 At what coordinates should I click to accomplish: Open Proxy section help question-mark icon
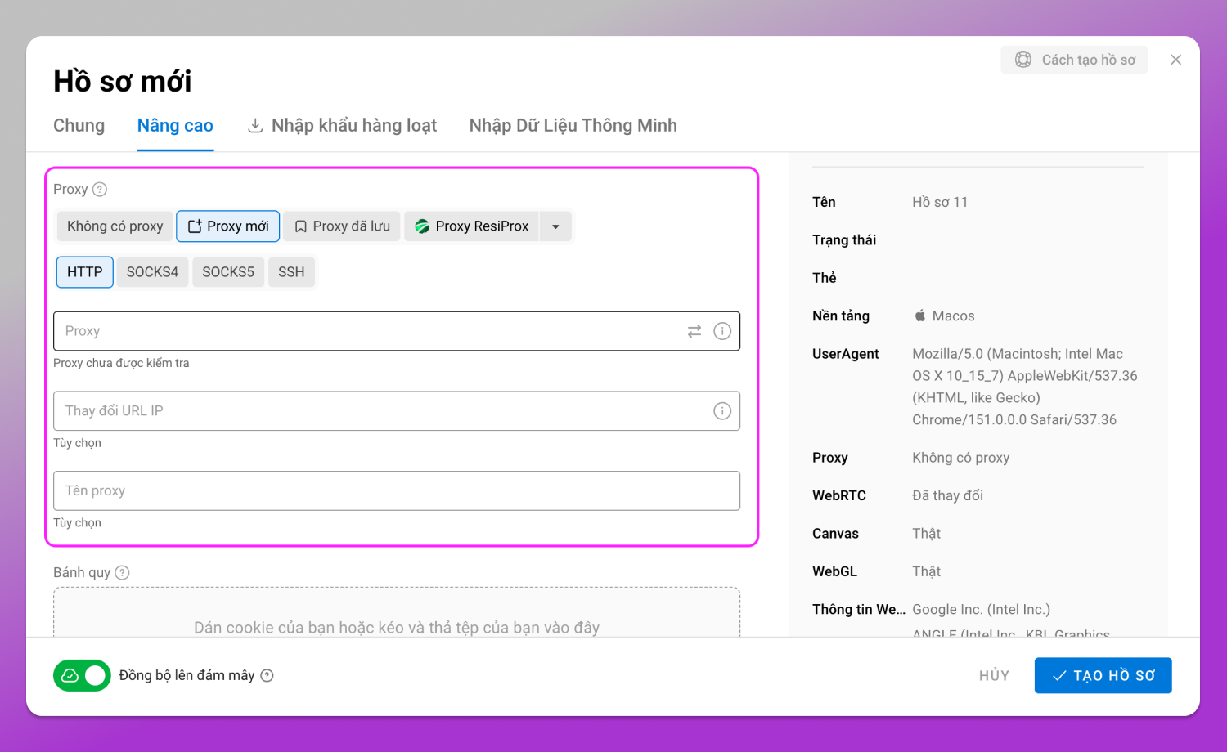100,190
